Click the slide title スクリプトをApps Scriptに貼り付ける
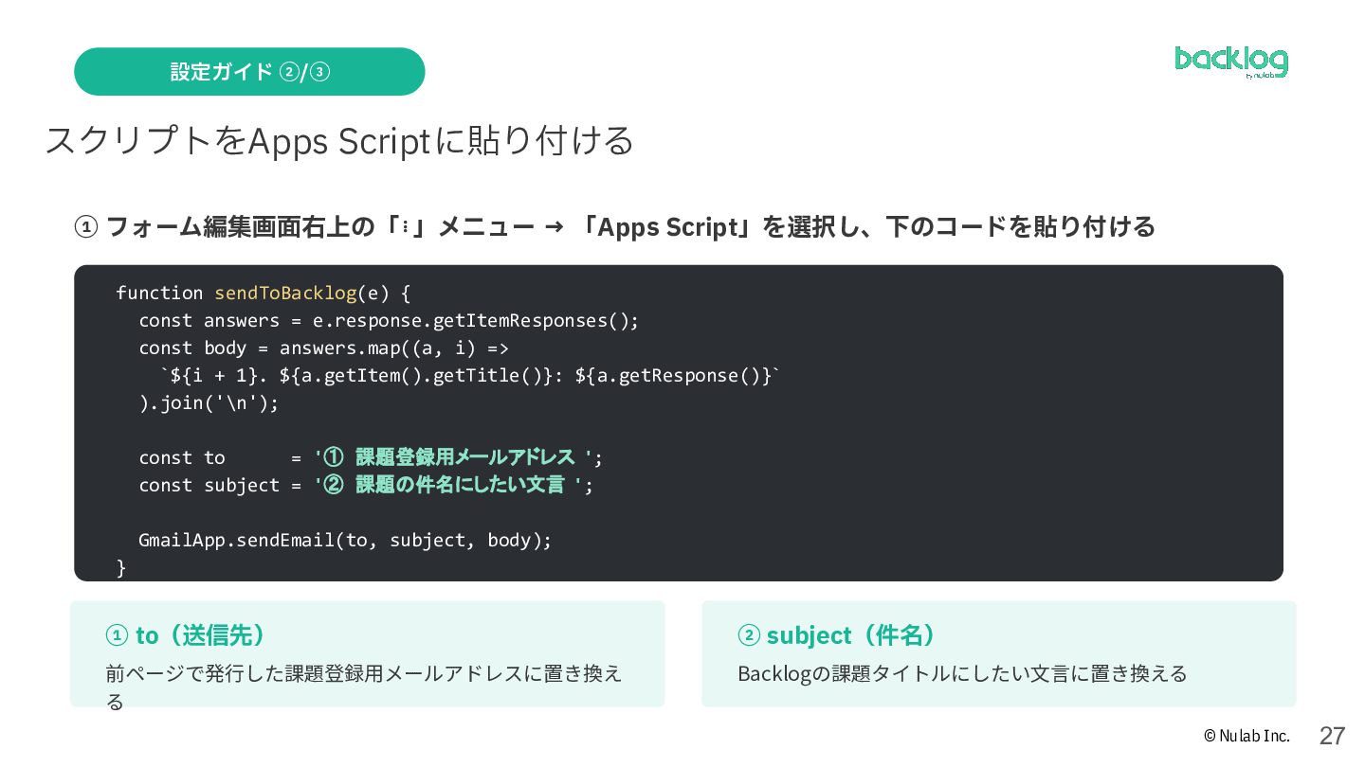Image resolution: width=1365 pixels, height=767 pixels. point(339,141)
